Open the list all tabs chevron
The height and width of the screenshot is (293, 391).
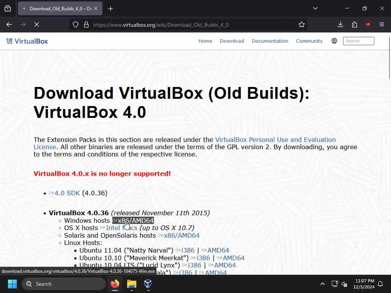315,8
